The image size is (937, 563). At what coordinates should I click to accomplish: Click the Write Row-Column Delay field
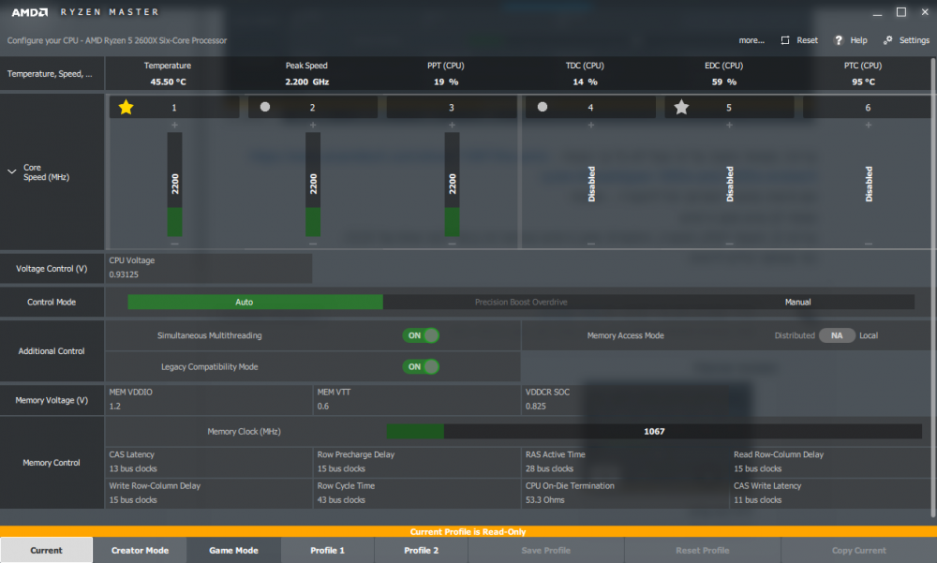pyautogui.click(x=209, y=493)
